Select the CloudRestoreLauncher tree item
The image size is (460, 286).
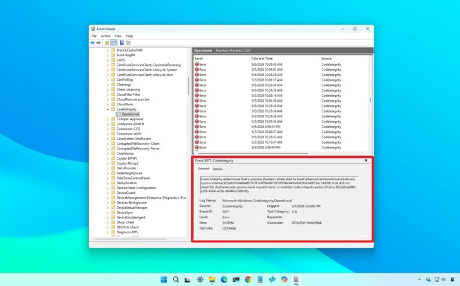pos(133,99)
